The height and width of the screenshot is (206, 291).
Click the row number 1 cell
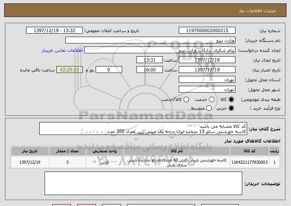click(x=274, y=162)
